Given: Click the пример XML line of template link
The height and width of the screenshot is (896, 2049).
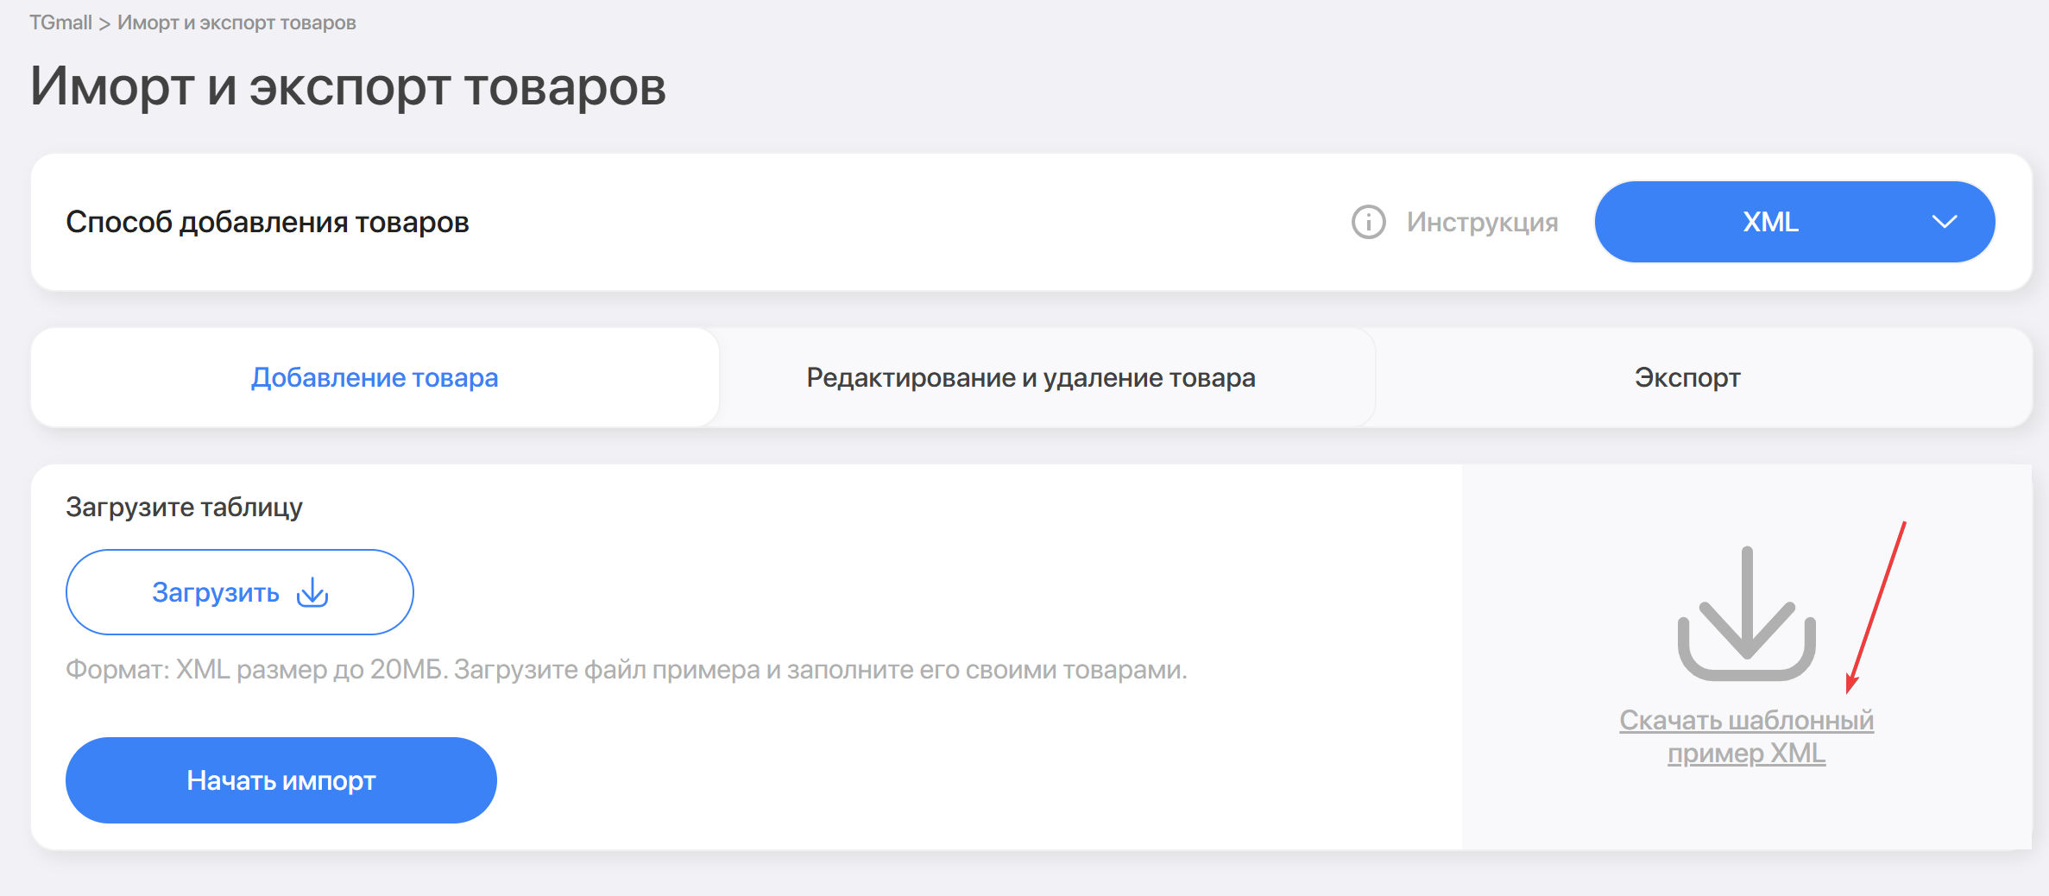Looking at the screenshot, I should 1746,754.
